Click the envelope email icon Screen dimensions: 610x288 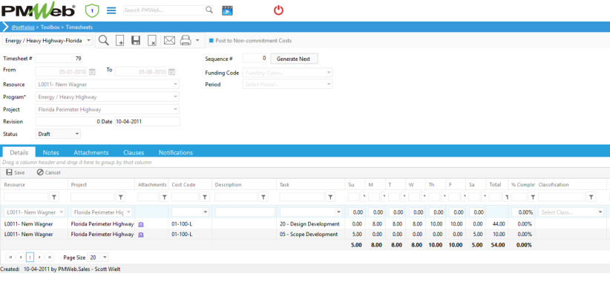(x=169, y=41)
